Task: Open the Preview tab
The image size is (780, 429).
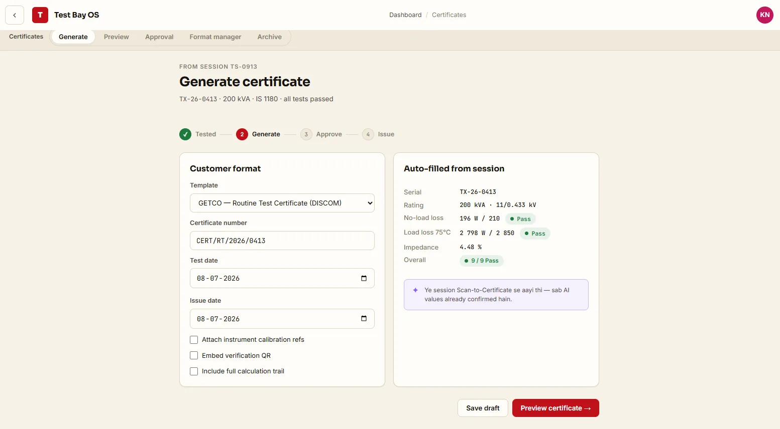Action: pos(117,37)
